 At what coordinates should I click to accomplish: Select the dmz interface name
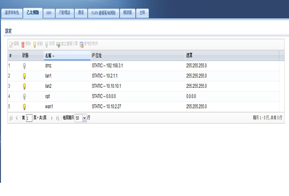click(49, 66)
